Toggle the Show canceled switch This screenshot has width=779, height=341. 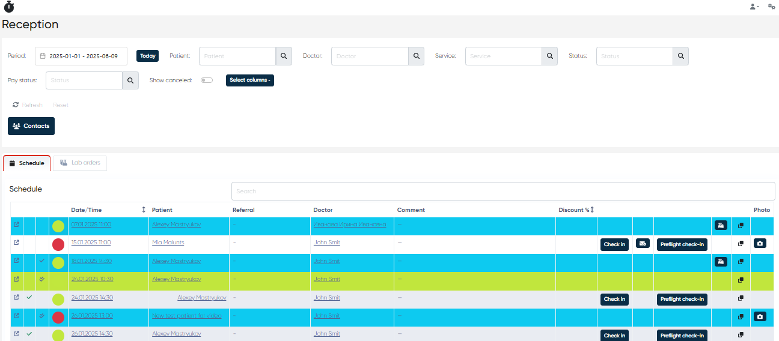[x=206, y=80]
